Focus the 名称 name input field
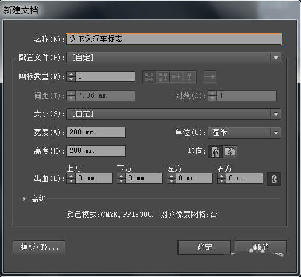 (174, 39)
